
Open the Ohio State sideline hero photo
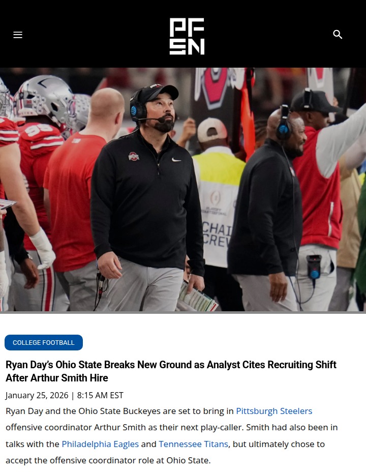(183, 189)
